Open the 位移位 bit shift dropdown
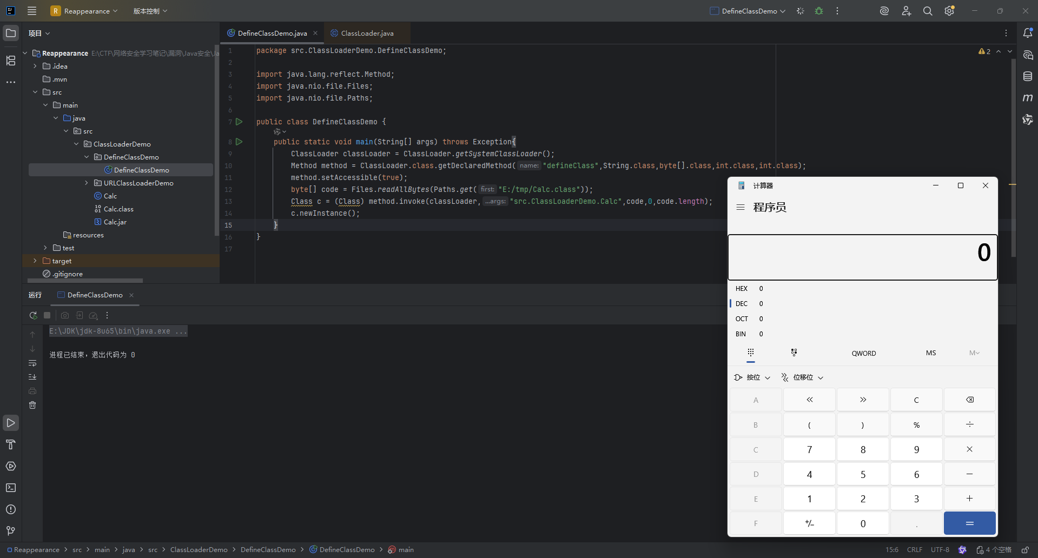This screenshot has height=558, width=1038. 803,377
